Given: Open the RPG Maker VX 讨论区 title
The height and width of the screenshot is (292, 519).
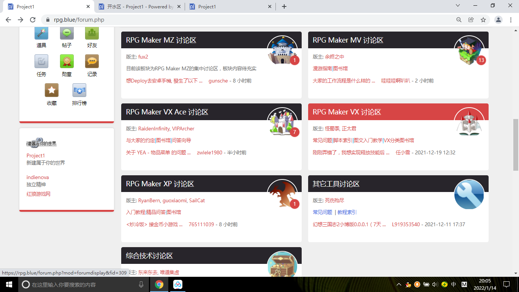Looking at the screenshot, I should (x=347, y=112).
